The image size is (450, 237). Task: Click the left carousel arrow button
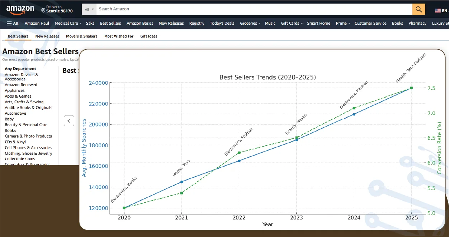click(69, 121)
